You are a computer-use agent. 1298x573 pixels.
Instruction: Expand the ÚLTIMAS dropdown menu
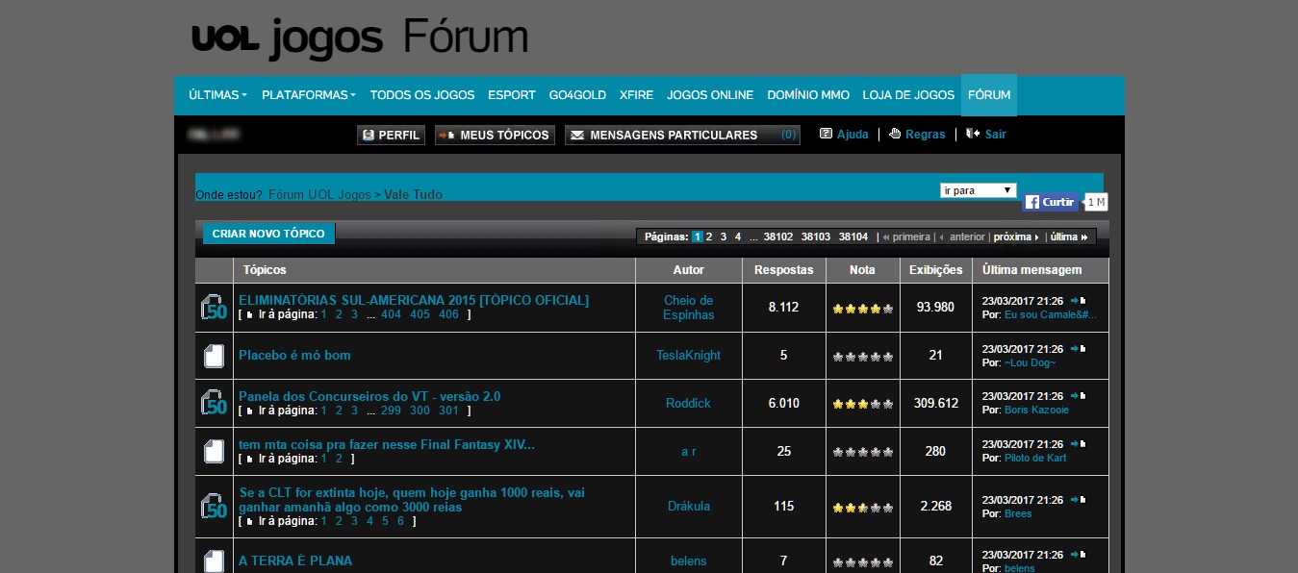coord(217,95)
